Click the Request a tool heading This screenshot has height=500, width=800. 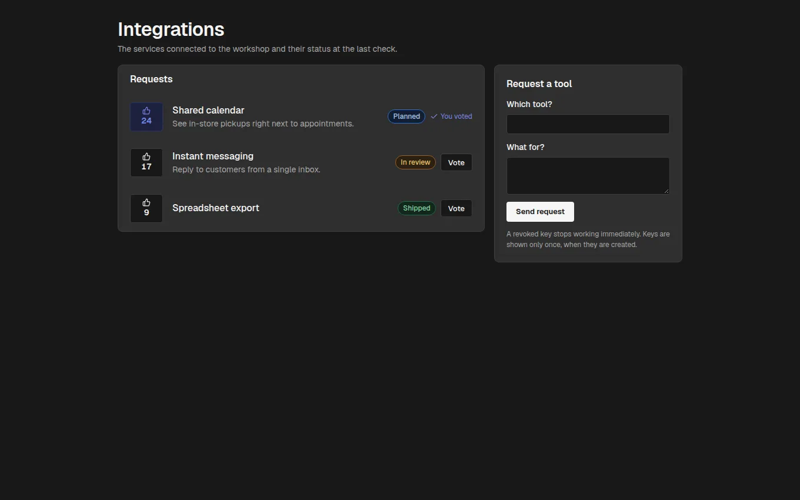pos(539,84)
